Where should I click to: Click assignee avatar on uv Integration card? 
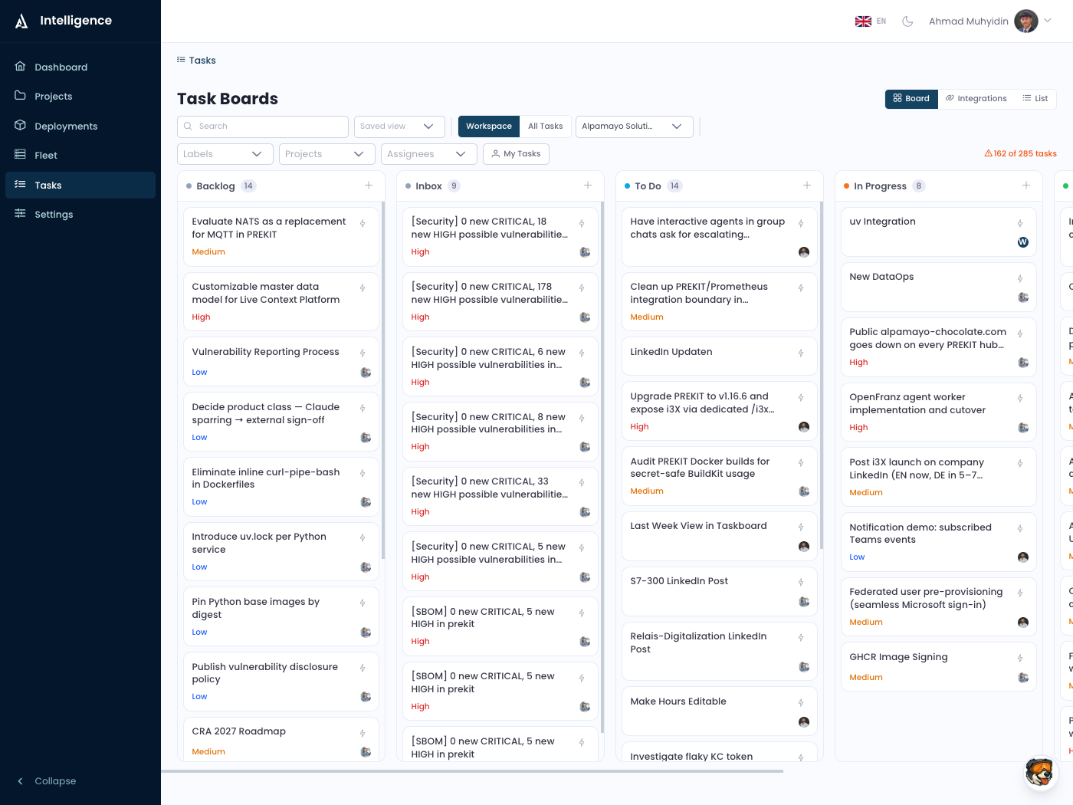click(1023, 242)
